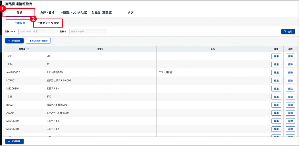This screenshot has width=299, height=146.
Task: Click the 仕様コード column header
Action: point(24,49)
